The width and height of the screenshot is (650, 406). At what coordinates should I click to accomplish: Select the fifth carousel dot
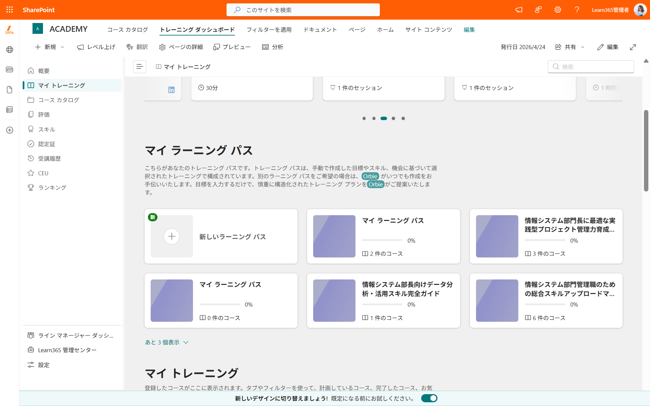[x=403, y=118]
